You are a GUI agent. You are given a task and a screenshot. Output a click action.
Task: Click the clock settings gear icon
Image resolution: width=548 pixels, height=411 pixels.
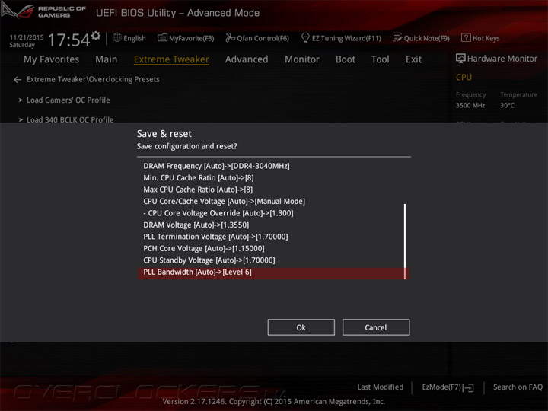(x=95, y=35)
